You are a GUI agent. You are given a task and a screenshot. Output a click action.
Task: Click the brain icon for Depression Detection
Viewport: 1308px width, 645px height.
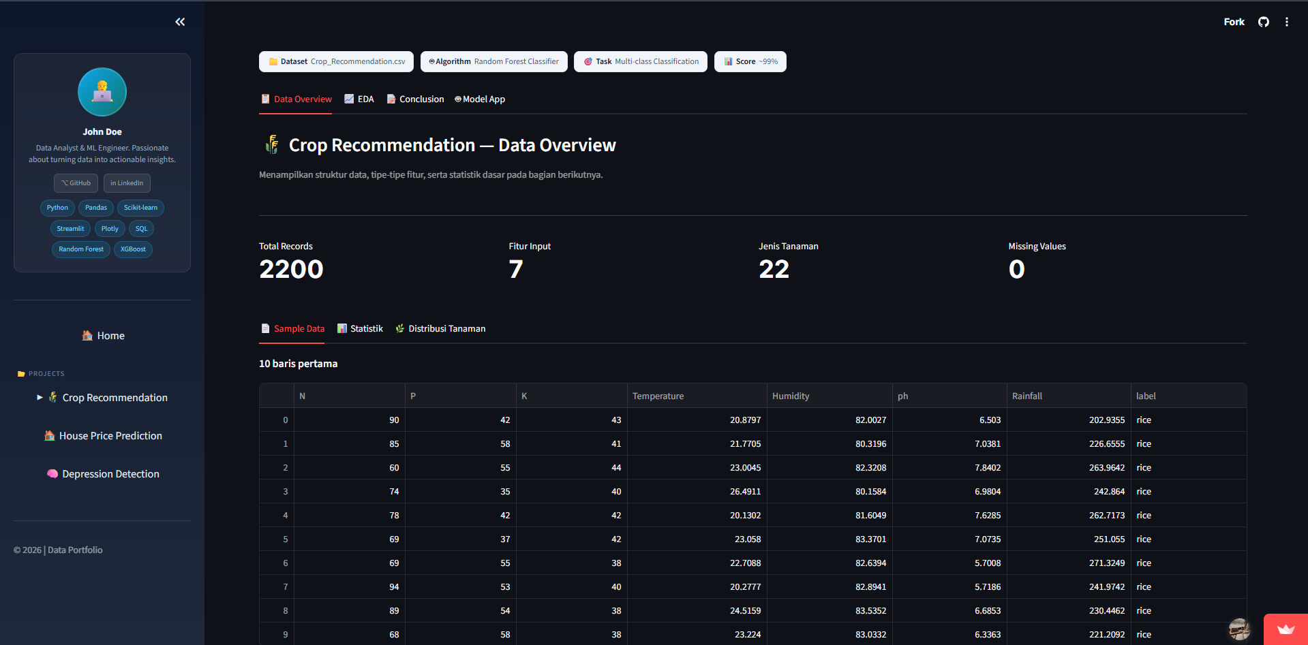(52, 473)
